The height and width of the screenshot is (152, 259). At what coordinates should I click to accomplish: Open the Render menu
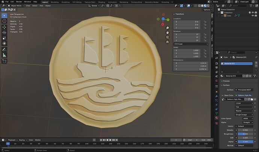19,2
